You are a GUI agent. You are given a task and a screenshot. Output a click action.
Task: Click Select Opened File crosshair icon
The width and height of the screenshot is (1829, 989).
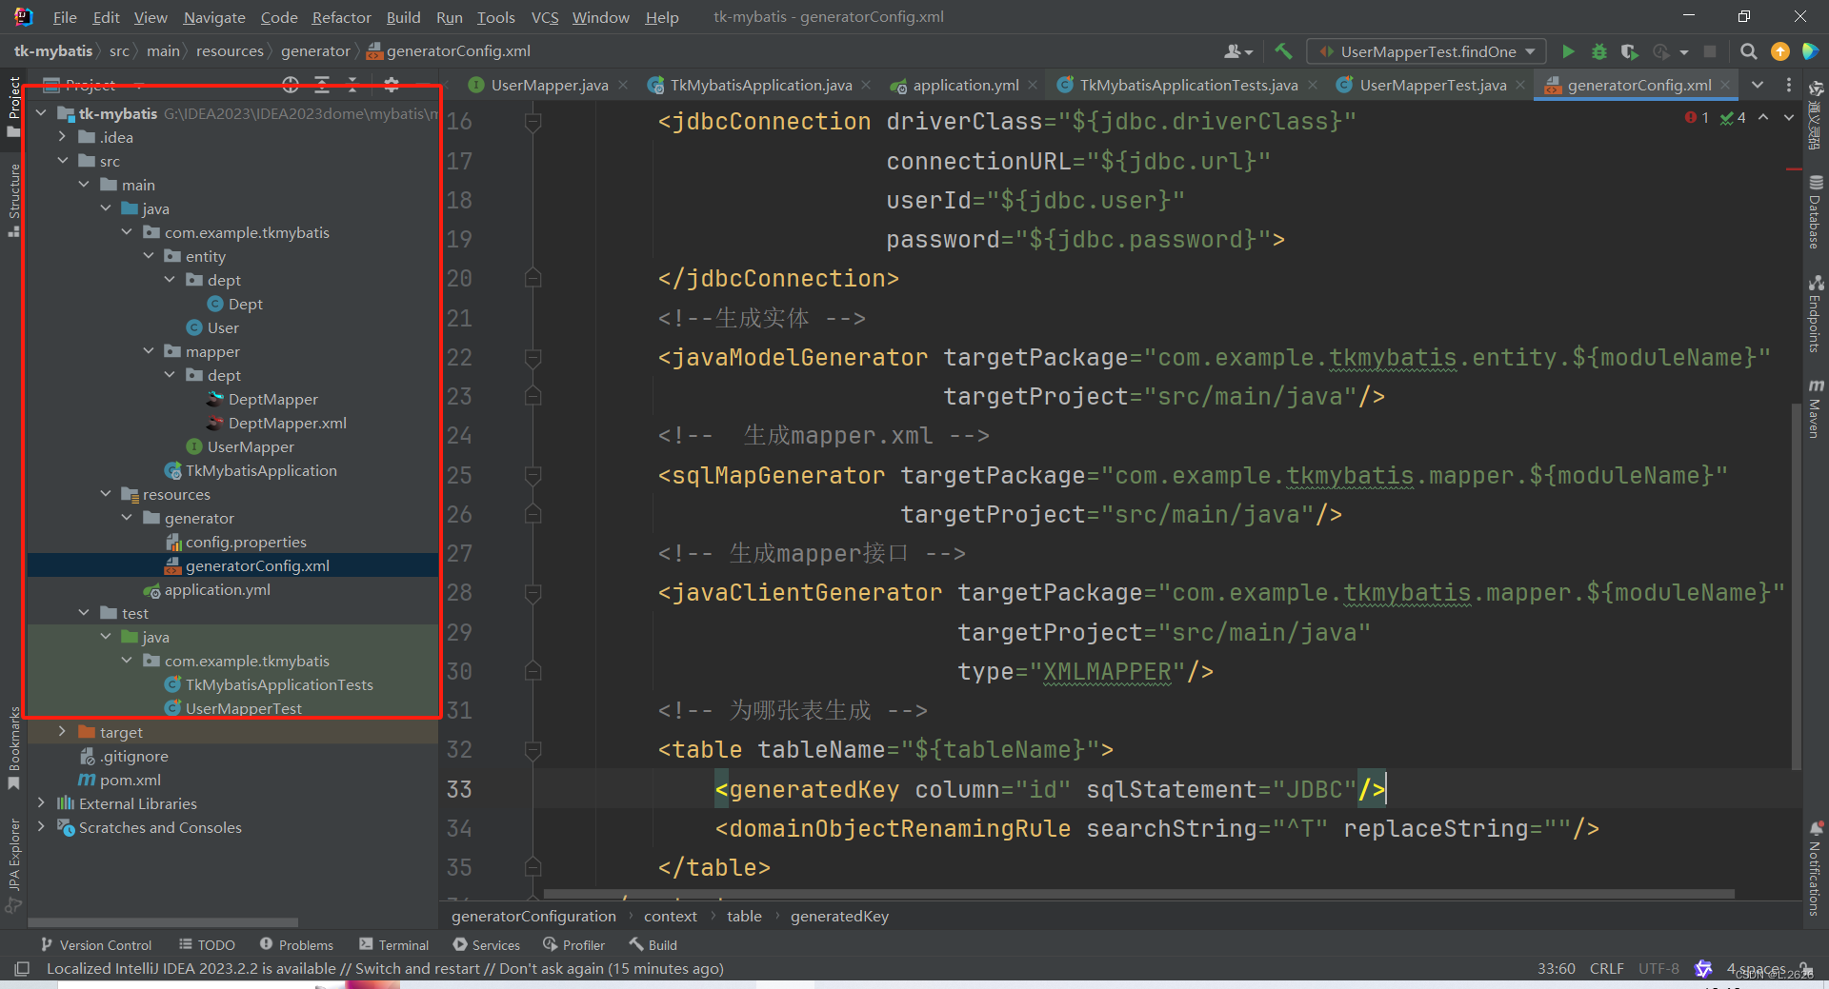tap(291, 85)
